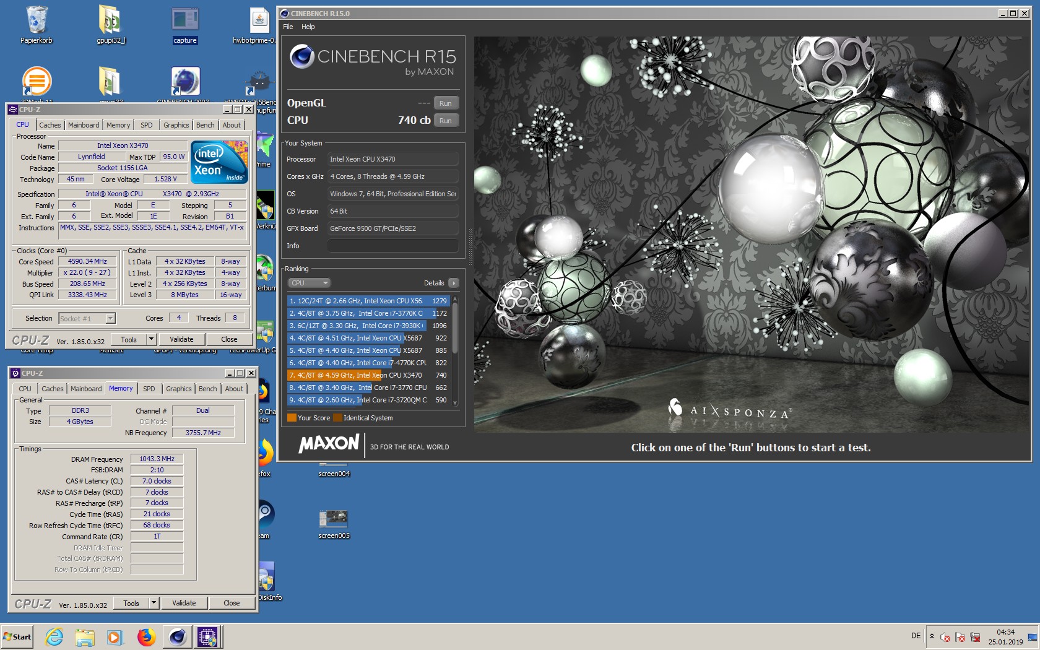1040x650 pixels.
Task: Switch to CPU tab in lower CPU-Z
Action: (x=25, y=389)
